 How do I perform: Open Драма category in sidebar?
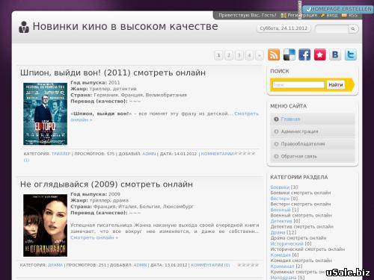[x=278, y=232]
